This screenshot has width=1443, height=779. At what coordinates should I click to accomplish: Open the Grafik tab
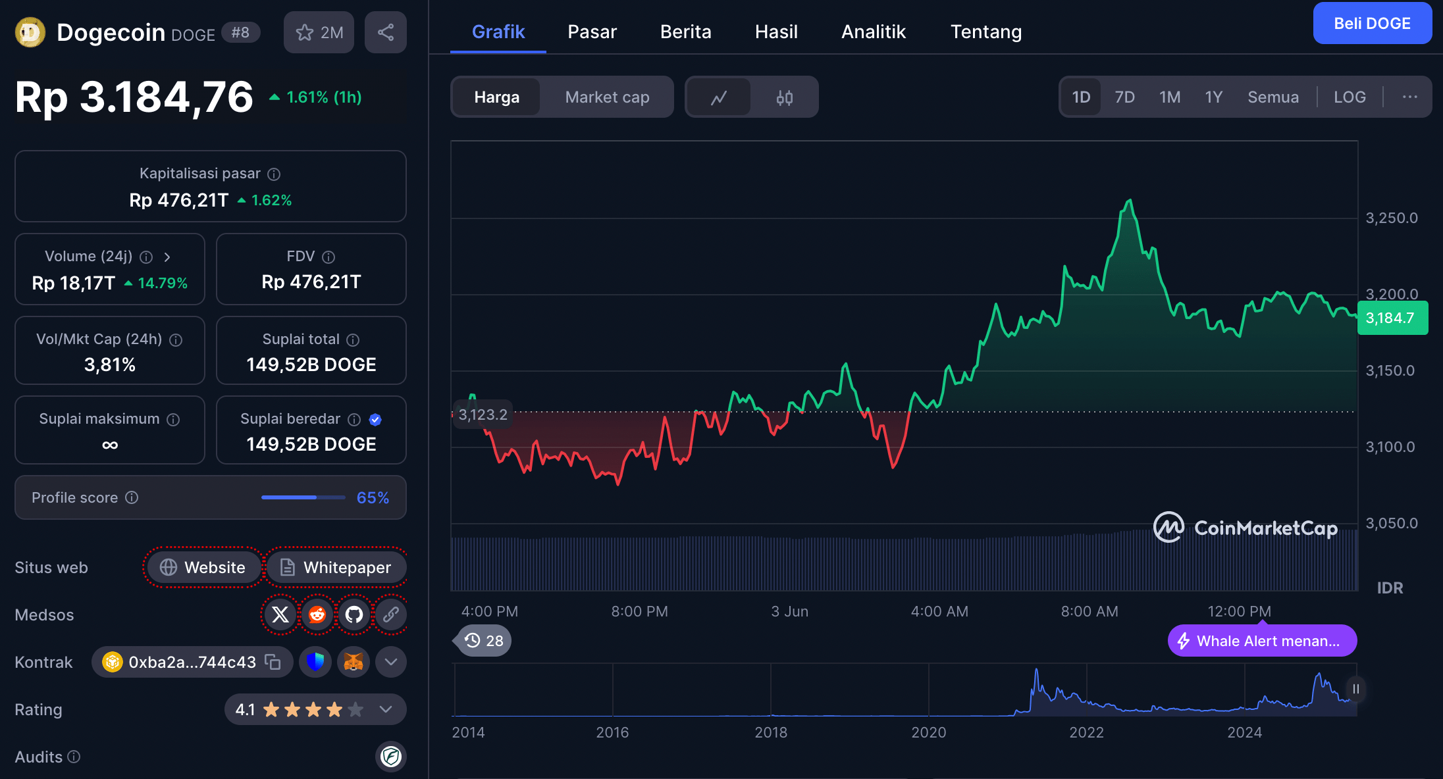click(x=498, y=32)
